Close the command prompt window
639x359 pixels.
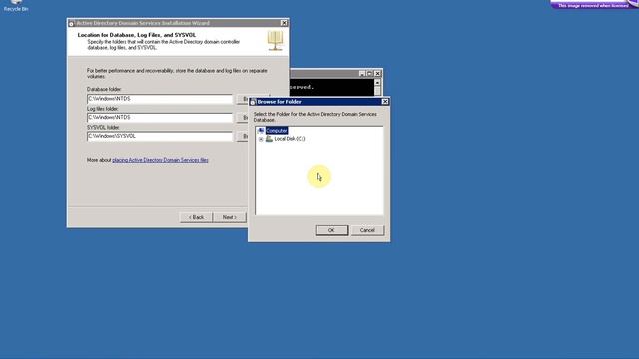click(x=377, y=73)
